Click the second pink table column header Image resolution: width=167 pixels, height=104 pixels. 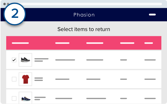coord(62,43)
